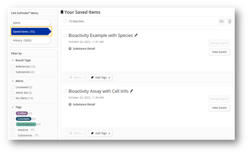Click the trash delete icon

pos(230,21)
